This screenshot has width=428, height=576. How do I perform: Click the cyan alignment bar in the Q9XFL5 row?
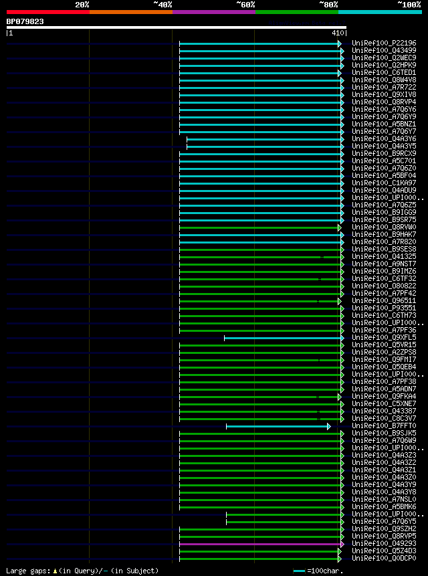pyautogui.click(x=284, y=338)
